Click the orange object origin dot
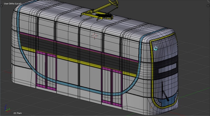This screenshot has height=116, width=210. coord(151,107)
